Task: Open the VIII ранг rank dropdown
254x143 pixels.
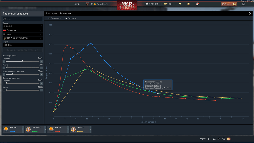Action: 23,34
